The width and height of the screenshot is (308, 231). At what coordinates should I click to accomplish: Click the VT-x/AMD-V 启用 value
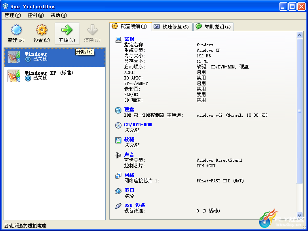(201, 83)
